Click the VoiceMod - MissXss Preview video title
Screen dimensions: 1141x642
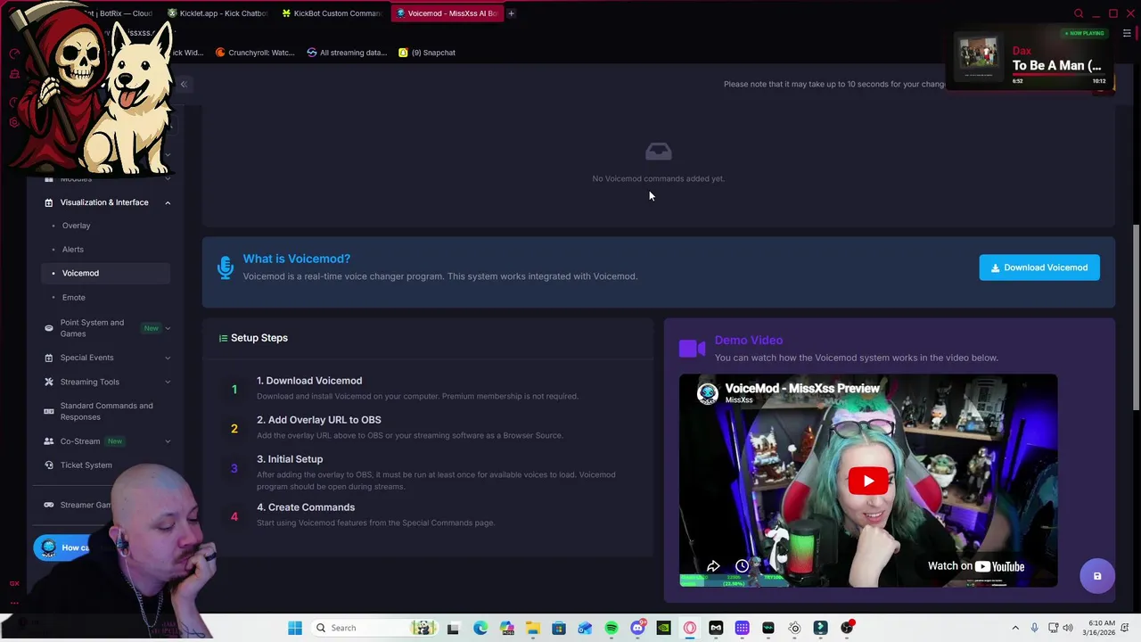pos(802,389)
